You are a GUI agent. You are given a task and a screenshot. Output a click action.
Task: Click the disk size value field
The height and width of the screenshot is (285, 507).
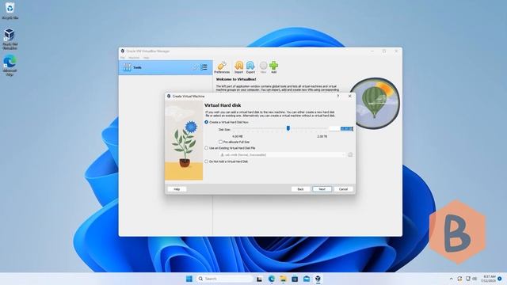coord(341,128)
